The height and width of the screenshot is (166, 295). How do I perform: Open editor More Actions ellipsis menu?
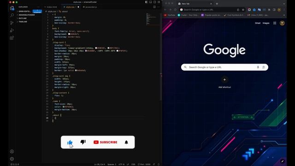click(159, 7)
